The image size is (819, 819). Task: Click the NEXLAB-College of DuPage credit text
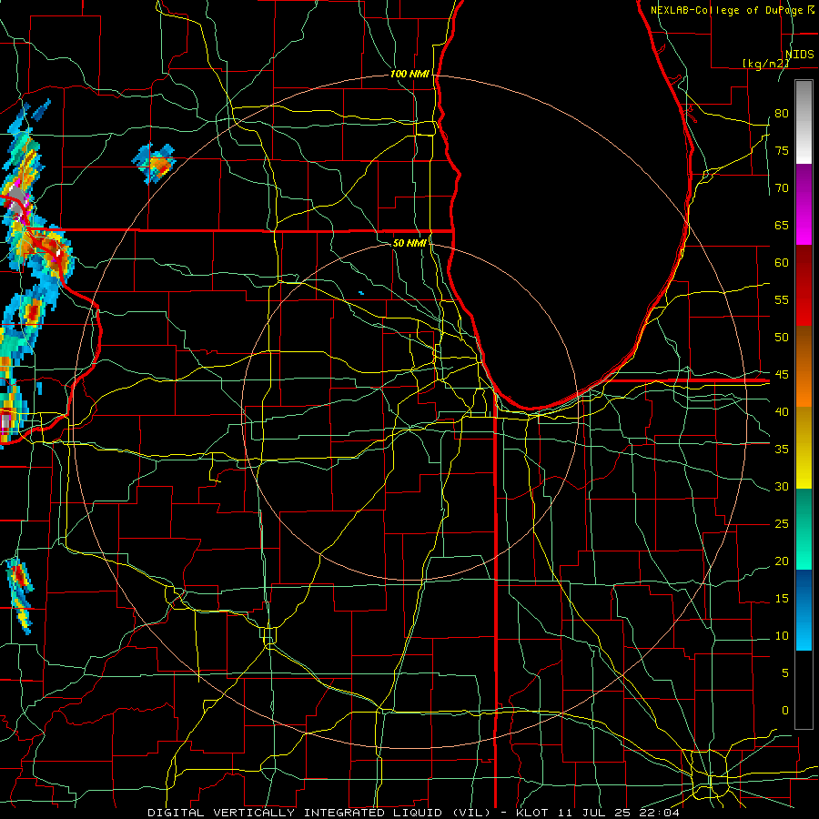tap(733, 10)
